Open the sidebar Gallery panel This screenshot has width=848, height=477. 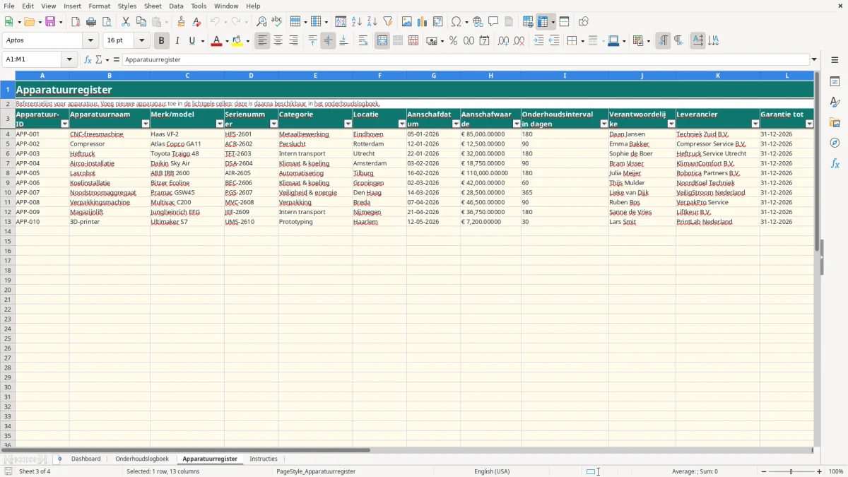point(835,122)
